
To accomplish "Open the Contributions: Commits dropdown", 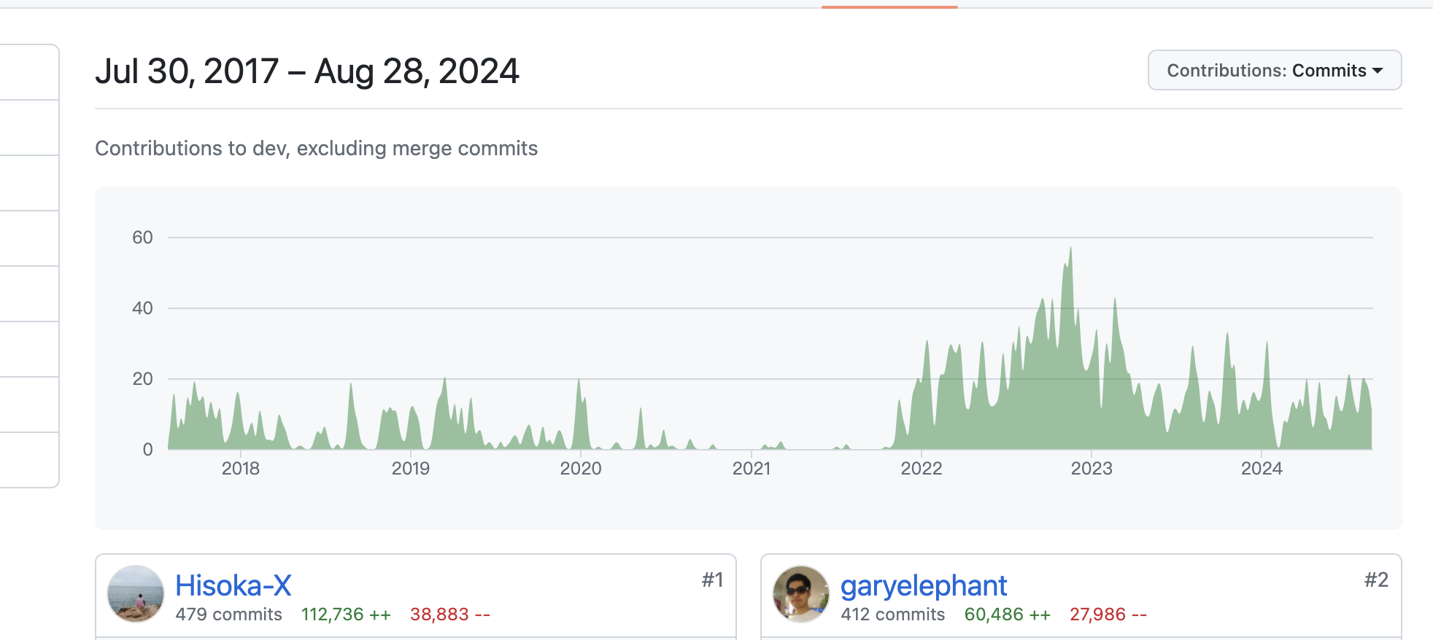I will click(1274, 70).
